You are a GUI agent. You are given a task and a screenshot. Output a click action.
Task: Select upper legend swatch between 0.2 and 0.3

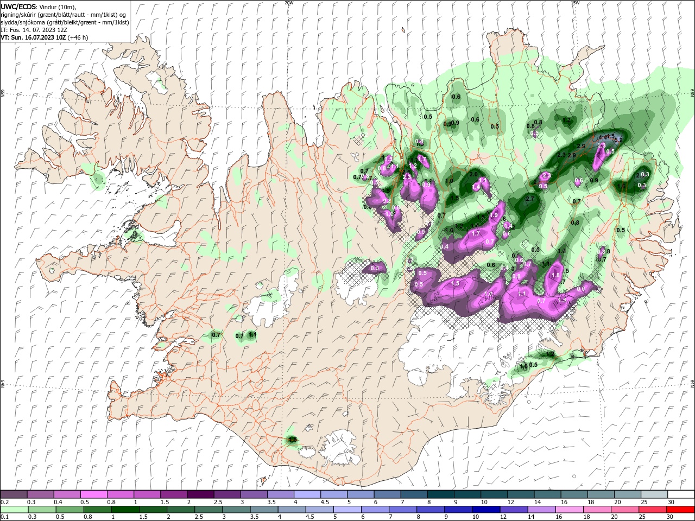pyautogui.click(x=14, y=494)
